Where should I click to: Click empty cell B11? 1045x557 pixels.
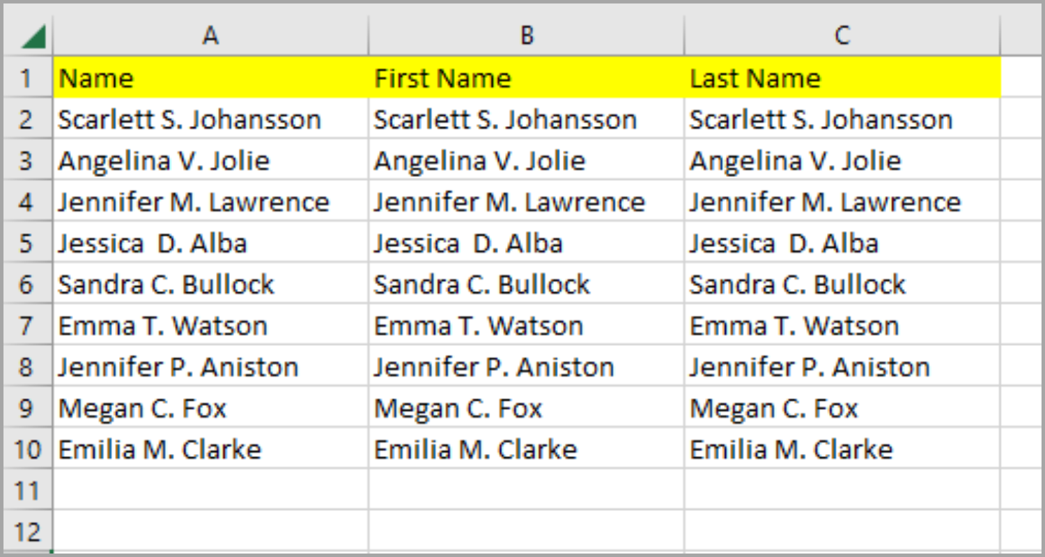coord(527,491)
